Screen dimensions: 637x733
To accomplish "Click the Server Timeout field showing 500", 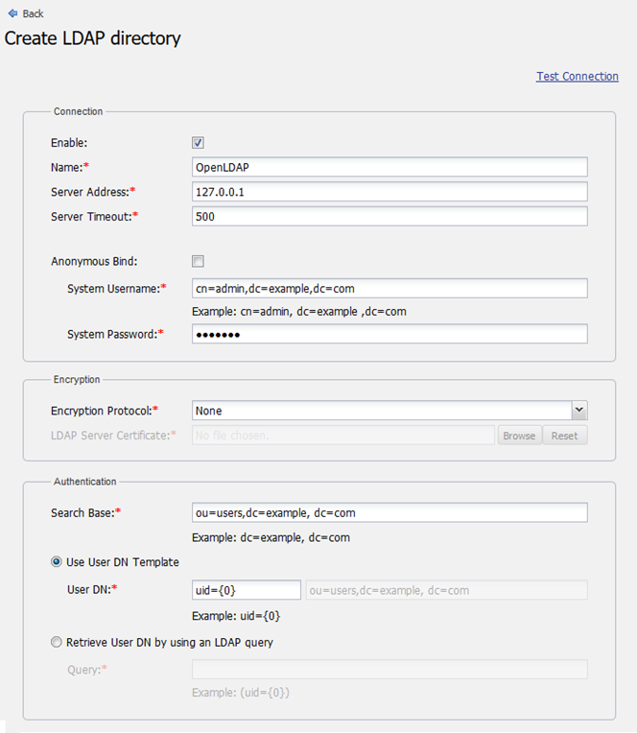I will pos(389,217).
